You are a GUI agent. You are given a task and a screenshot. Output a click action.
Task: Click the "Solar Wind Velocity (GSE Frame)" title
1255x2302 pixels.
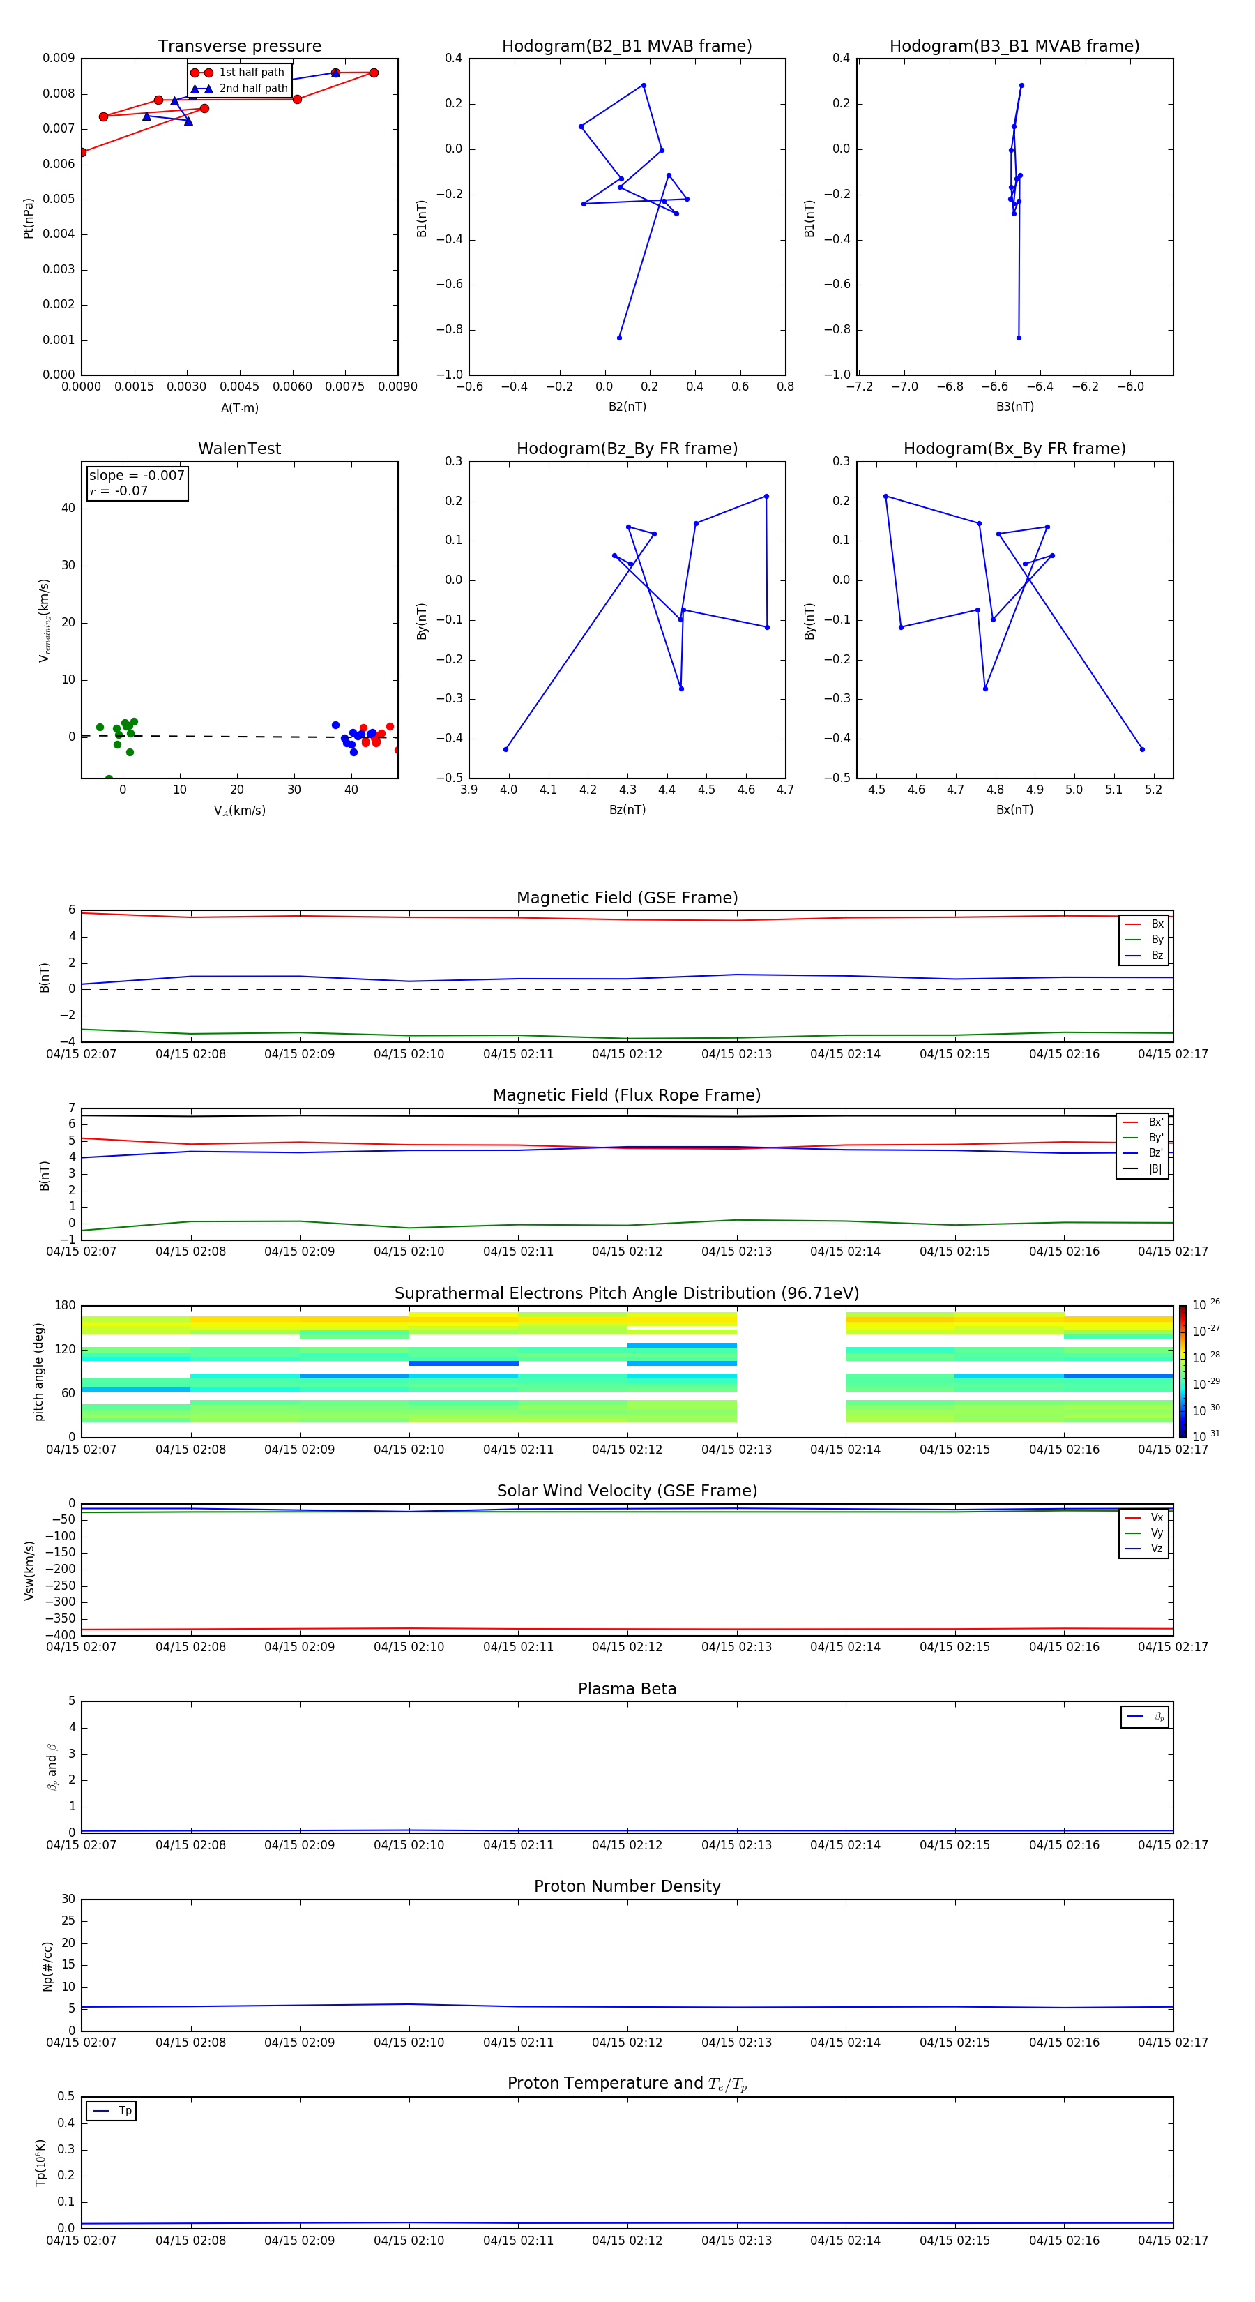point(627,1491)
